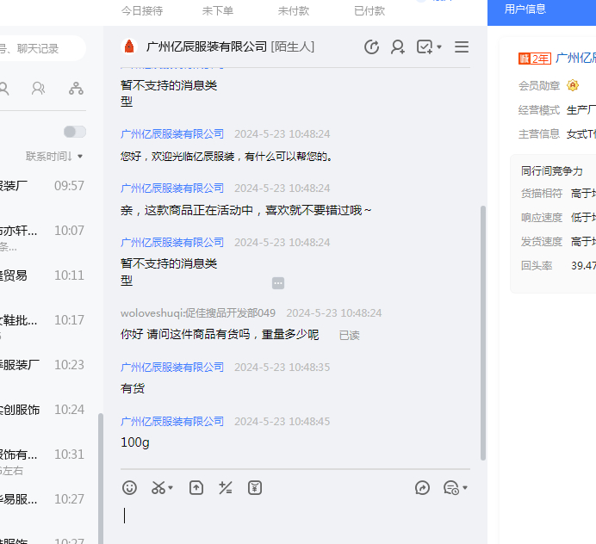596x544 pixels.
Task: Click the yuan payment icon in input toolbar
Action: (255, 488)
